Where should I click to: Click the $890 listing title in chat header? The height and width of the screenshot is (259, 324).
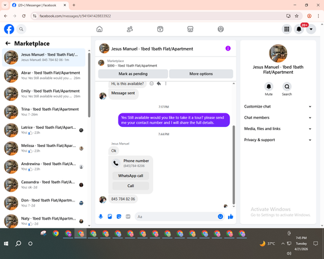click(x=132, y=65)
